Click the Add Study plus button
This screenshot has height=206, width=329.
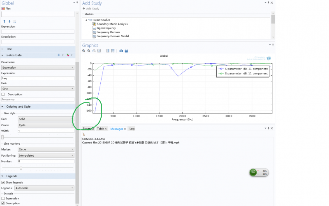click(x=91, y=9)
